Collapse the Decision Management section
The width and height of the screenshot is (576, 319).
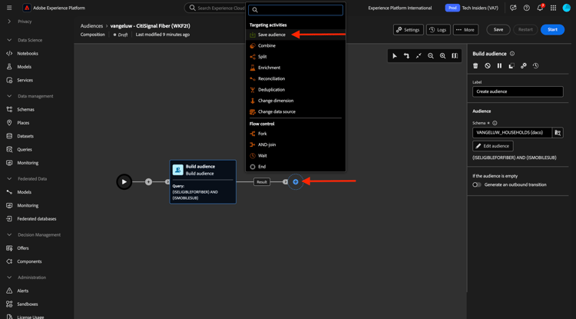8,234
